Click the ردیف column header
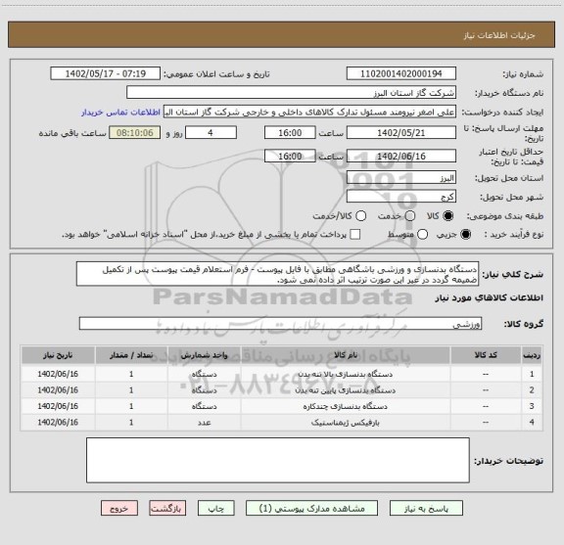Screen dimensions: 564x545 (x=532, y=355)
